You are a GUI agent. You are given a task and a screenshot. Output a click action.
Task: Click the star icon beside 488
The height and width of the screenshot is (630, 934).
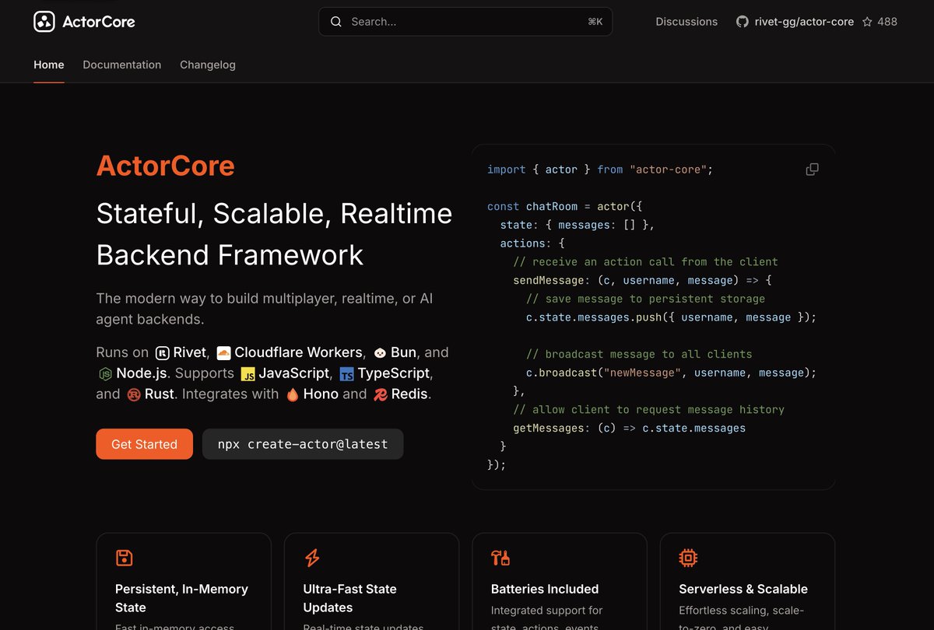[867, 22]
